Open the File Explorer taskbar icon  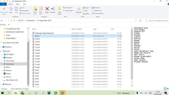tap(16, 93)
